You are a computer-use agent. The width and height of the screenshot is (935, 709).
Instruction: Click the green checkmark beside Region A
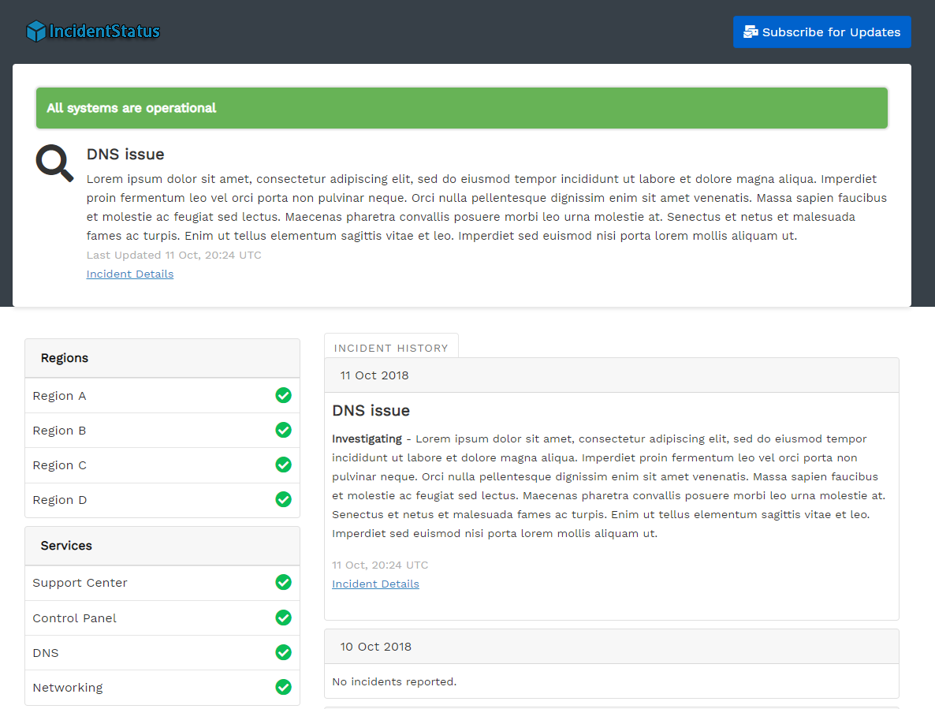pyautogui.click(x=283, y=395)
